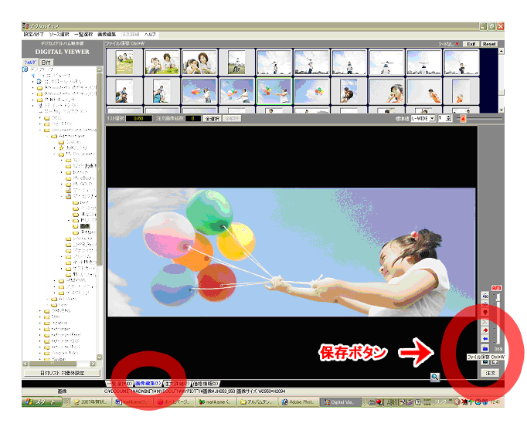Click the Reset button

tap(489, 44)
